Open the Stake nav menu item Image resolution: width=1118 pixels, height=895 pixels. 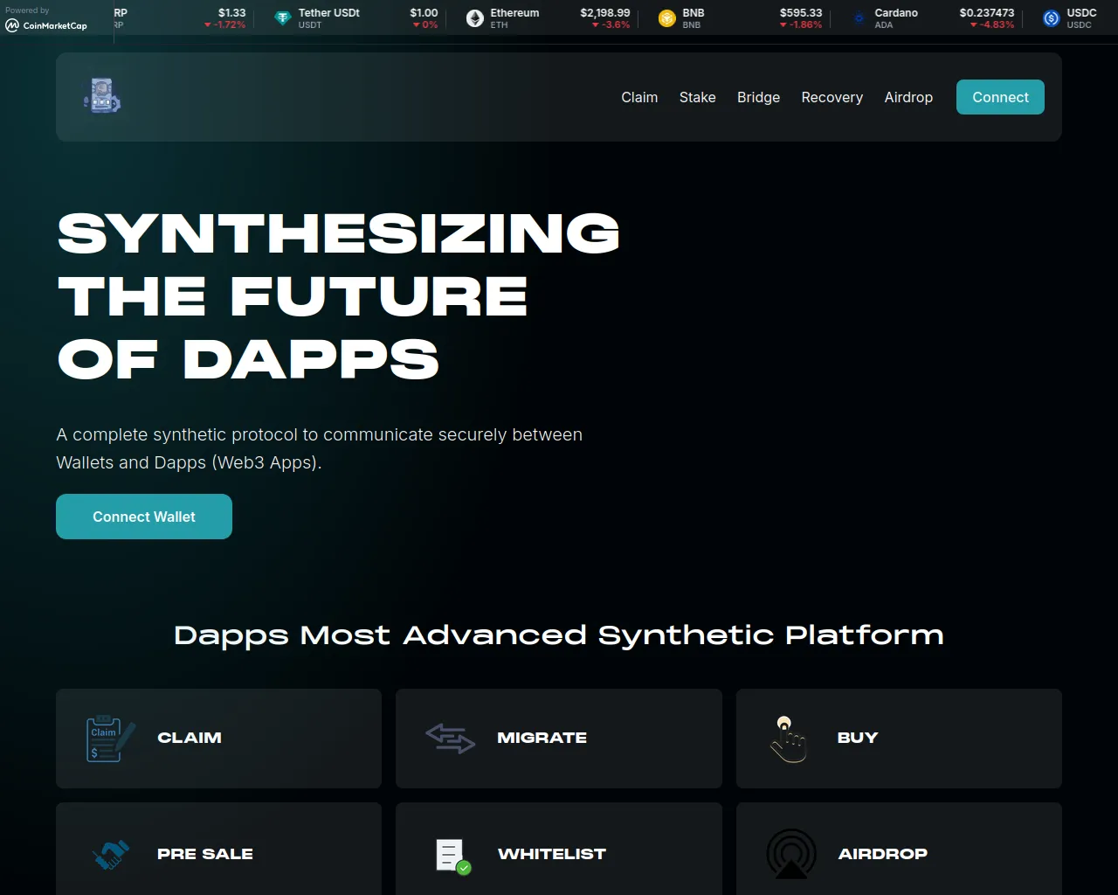coord(698,97)
